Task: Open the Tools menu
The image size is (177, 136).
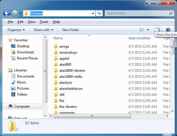Action: (x=44, y=22)
